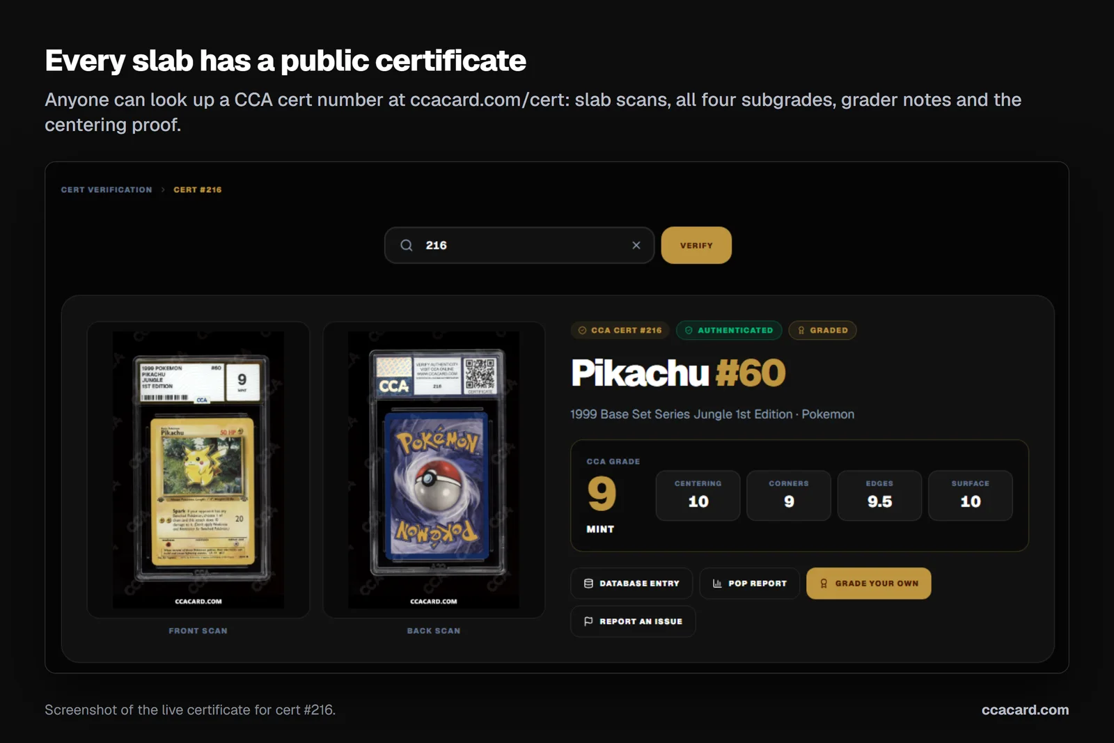
Task: Click the Pikachu #60 title
Action: [x=678, y=373]
